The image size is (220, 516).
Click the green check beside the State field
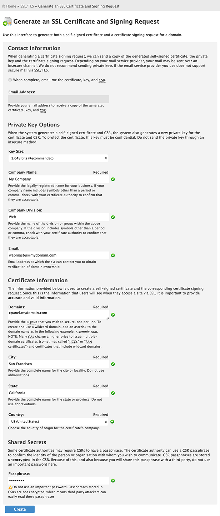(x=113, y=393)
